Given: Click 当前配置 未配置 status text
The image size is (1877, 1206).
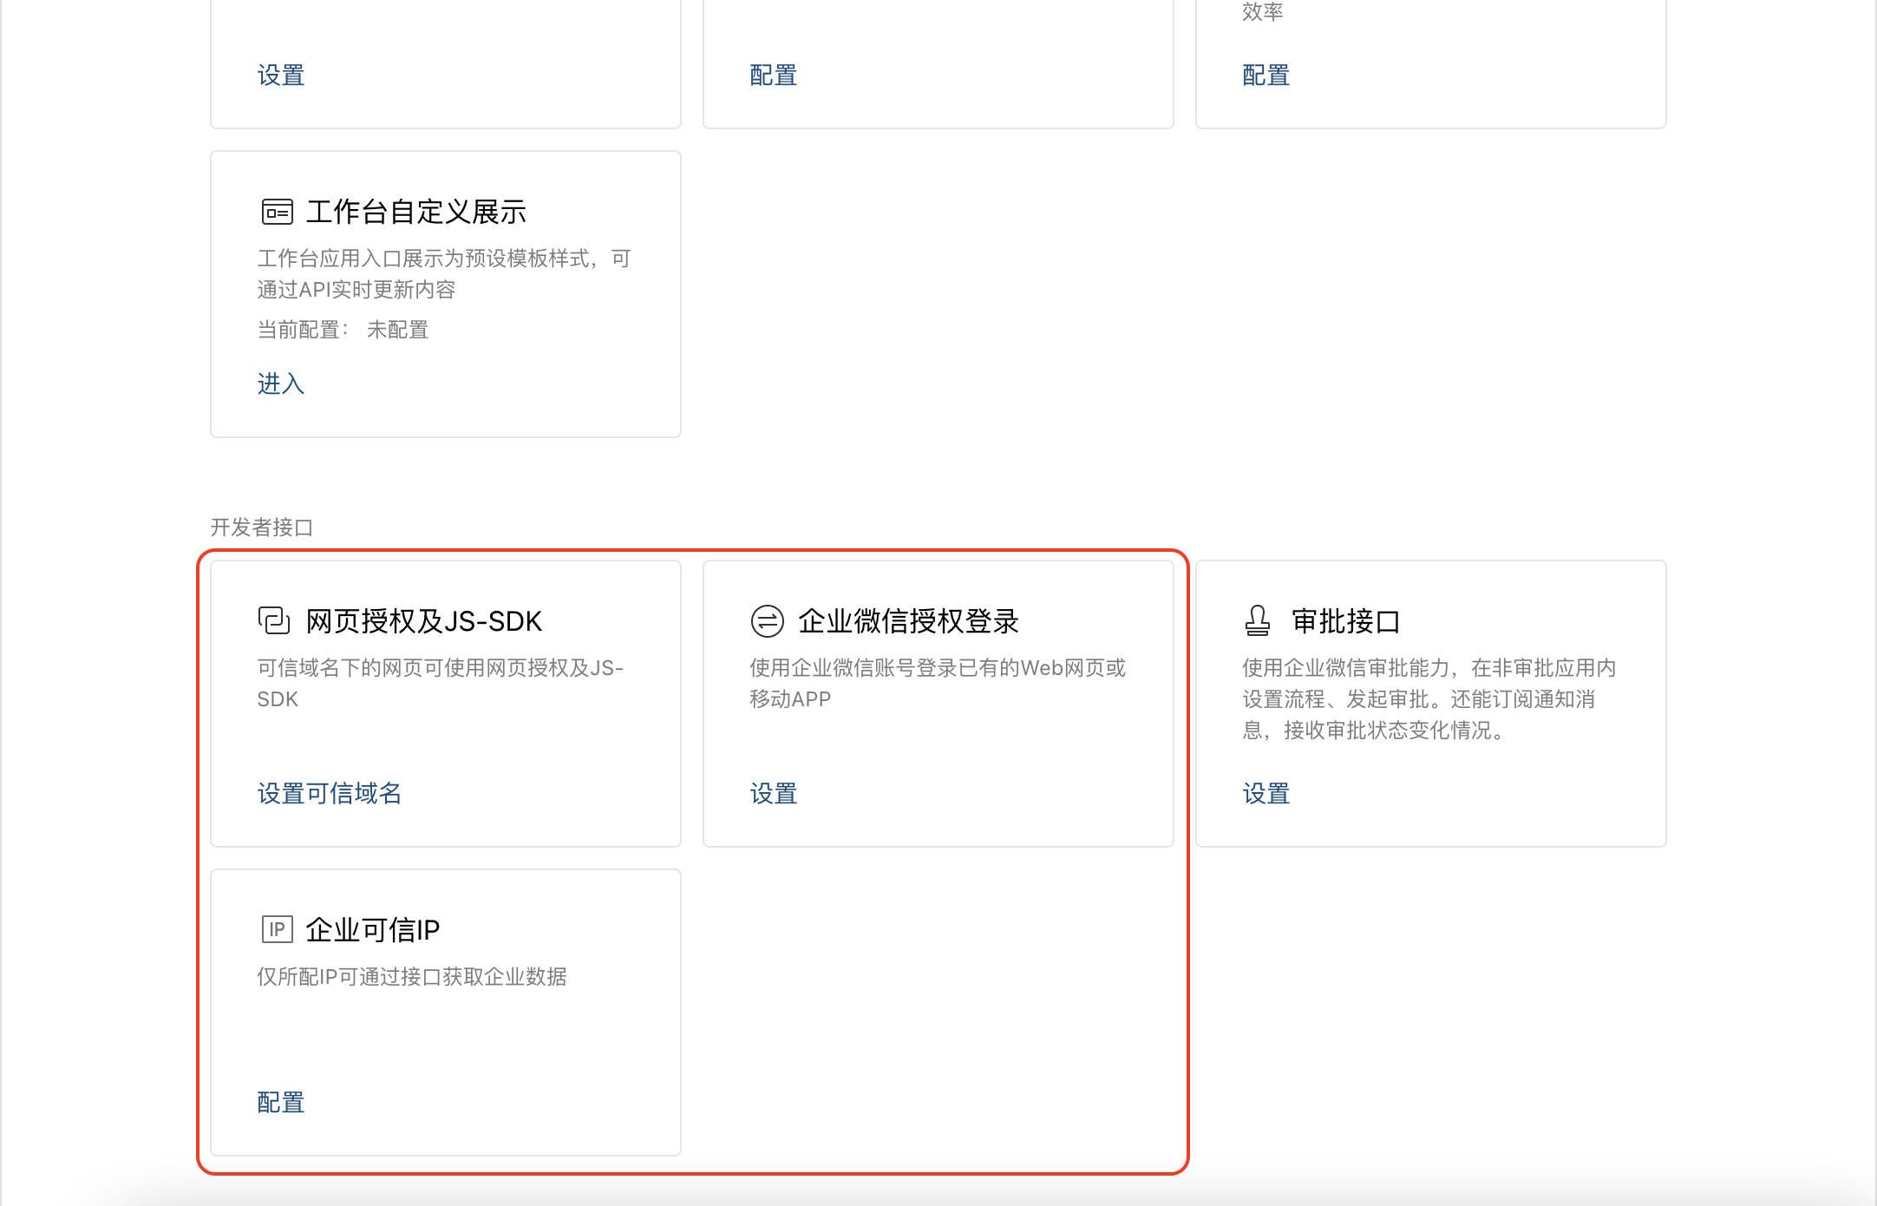Looking at the screenshot, I should pos(343,330).
